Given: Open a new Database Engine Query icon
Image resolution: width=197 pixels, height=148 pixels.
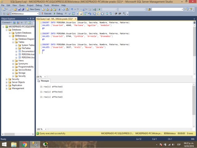Looking at the screenshot, I should (43, 9).
